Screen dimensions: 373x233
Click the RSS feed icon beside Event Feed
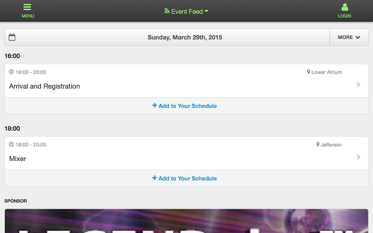pos(167,11)
